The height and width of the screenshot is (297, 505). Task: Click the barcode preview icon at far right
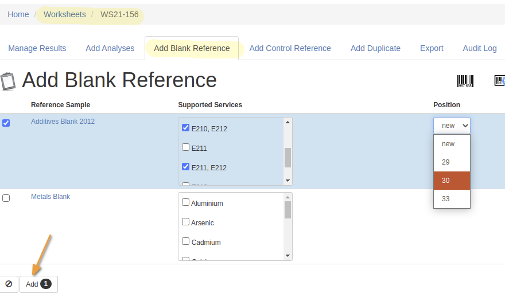click(499, 80)
